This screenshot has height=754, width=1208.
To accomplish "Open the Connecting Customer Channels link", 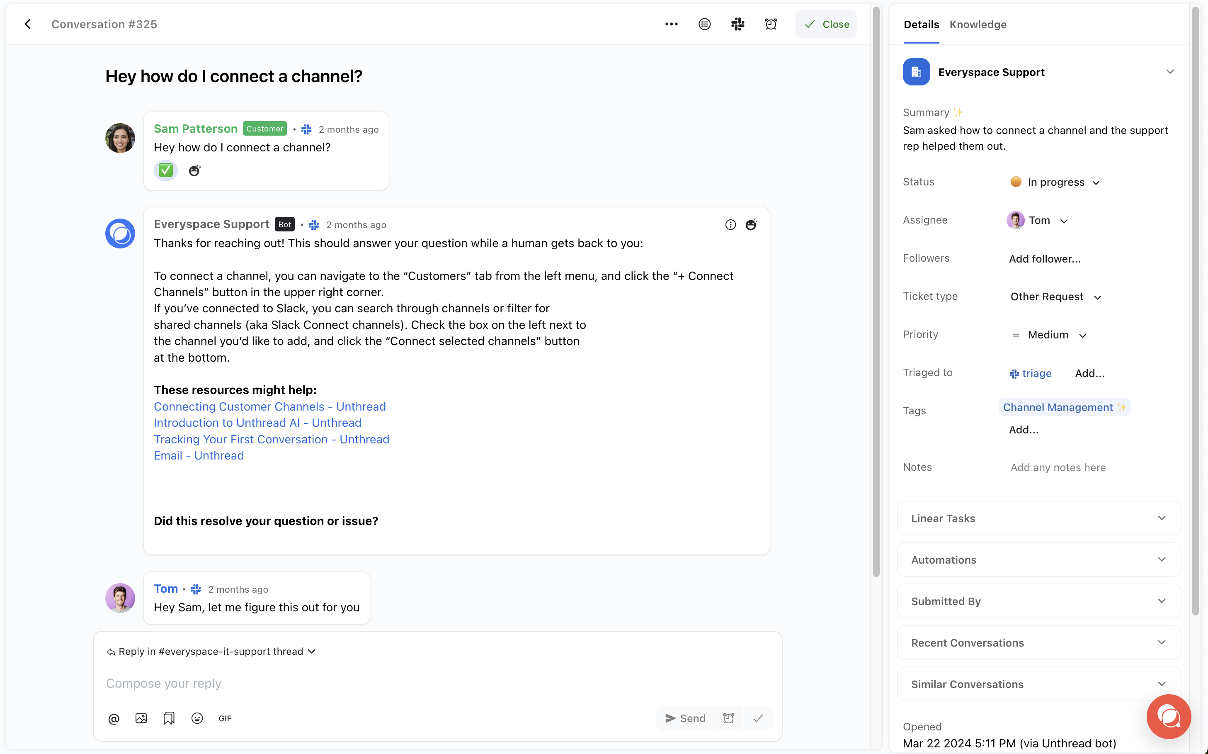I will pos(269,406).
